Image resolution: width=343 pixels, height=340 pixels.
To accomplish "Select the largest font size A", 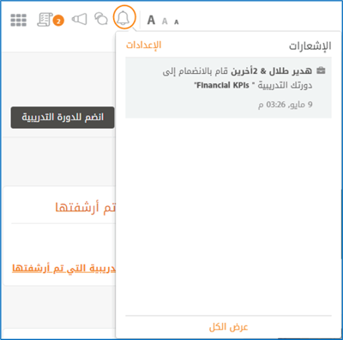I will pyautogui.click(x=151, y=21).
